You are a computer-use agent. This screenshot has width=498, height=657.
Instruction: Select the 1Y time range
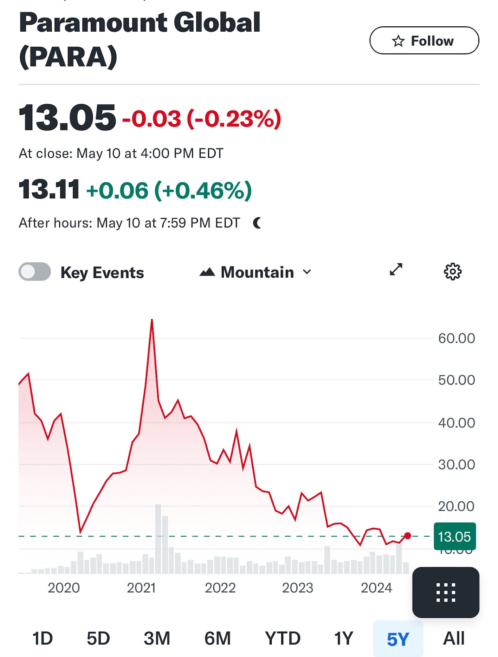pyautogui.click(x=343, y=639)
